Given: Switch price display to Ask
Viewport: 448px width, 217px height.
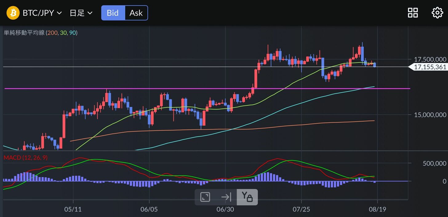Looking at the screenshot, I should tap(136, 13).
